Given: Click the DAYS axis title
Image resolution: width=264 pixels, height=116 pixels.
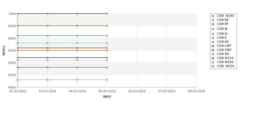Looking at the screenshot, I should (x=107, y=97).
